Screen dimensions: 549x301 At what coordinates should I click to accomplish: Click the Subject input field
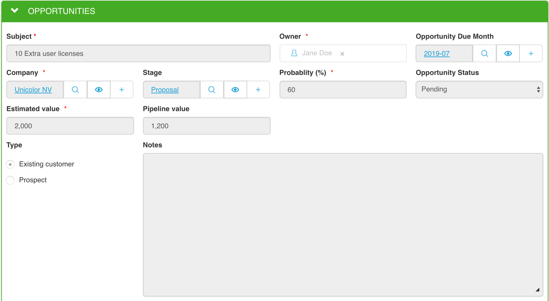tap(139, 53)
